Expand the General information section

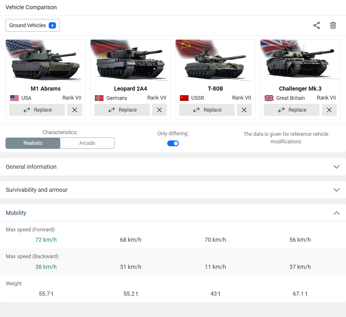[173, 167]
